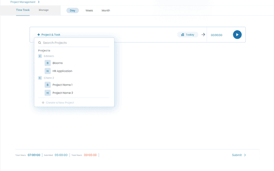
Task: Choose Project Name 1
Action: [x=62, y=85]
